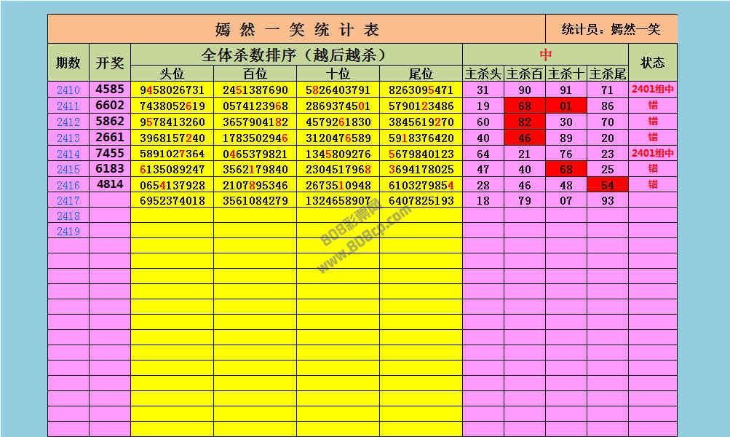Click the draw result 7455 cell

[110, 154]
